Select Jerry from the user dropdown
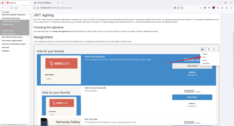This screenshot has width=234, height=126. coord(205,60)
